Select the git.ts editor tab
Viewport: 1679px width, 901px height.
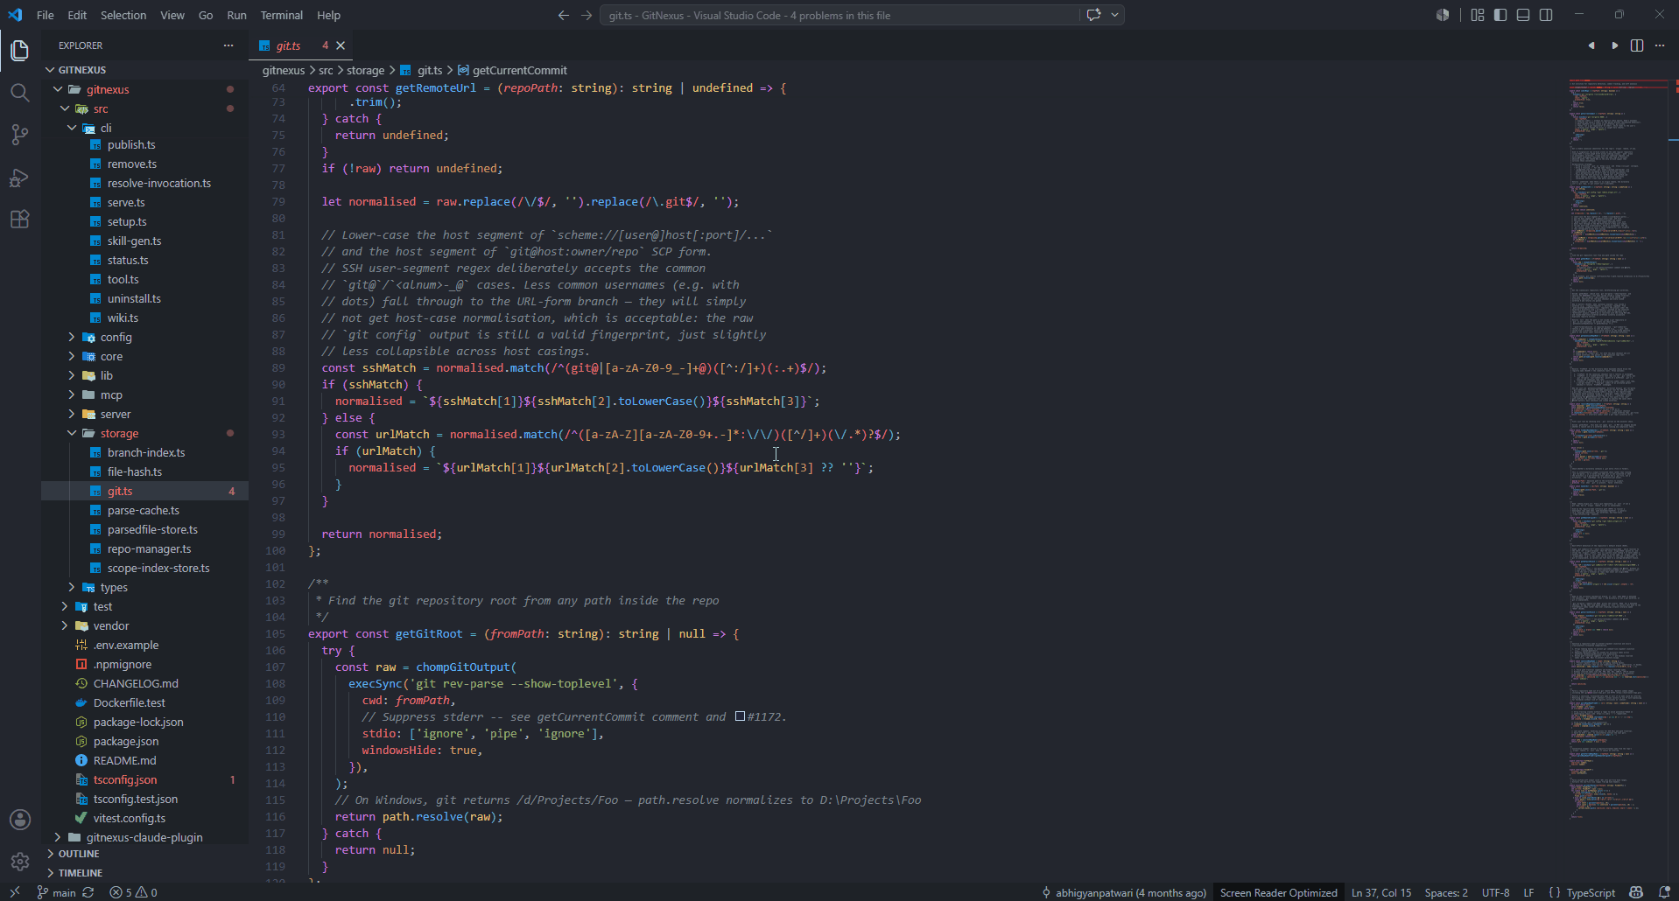click(x=301, y=45)
